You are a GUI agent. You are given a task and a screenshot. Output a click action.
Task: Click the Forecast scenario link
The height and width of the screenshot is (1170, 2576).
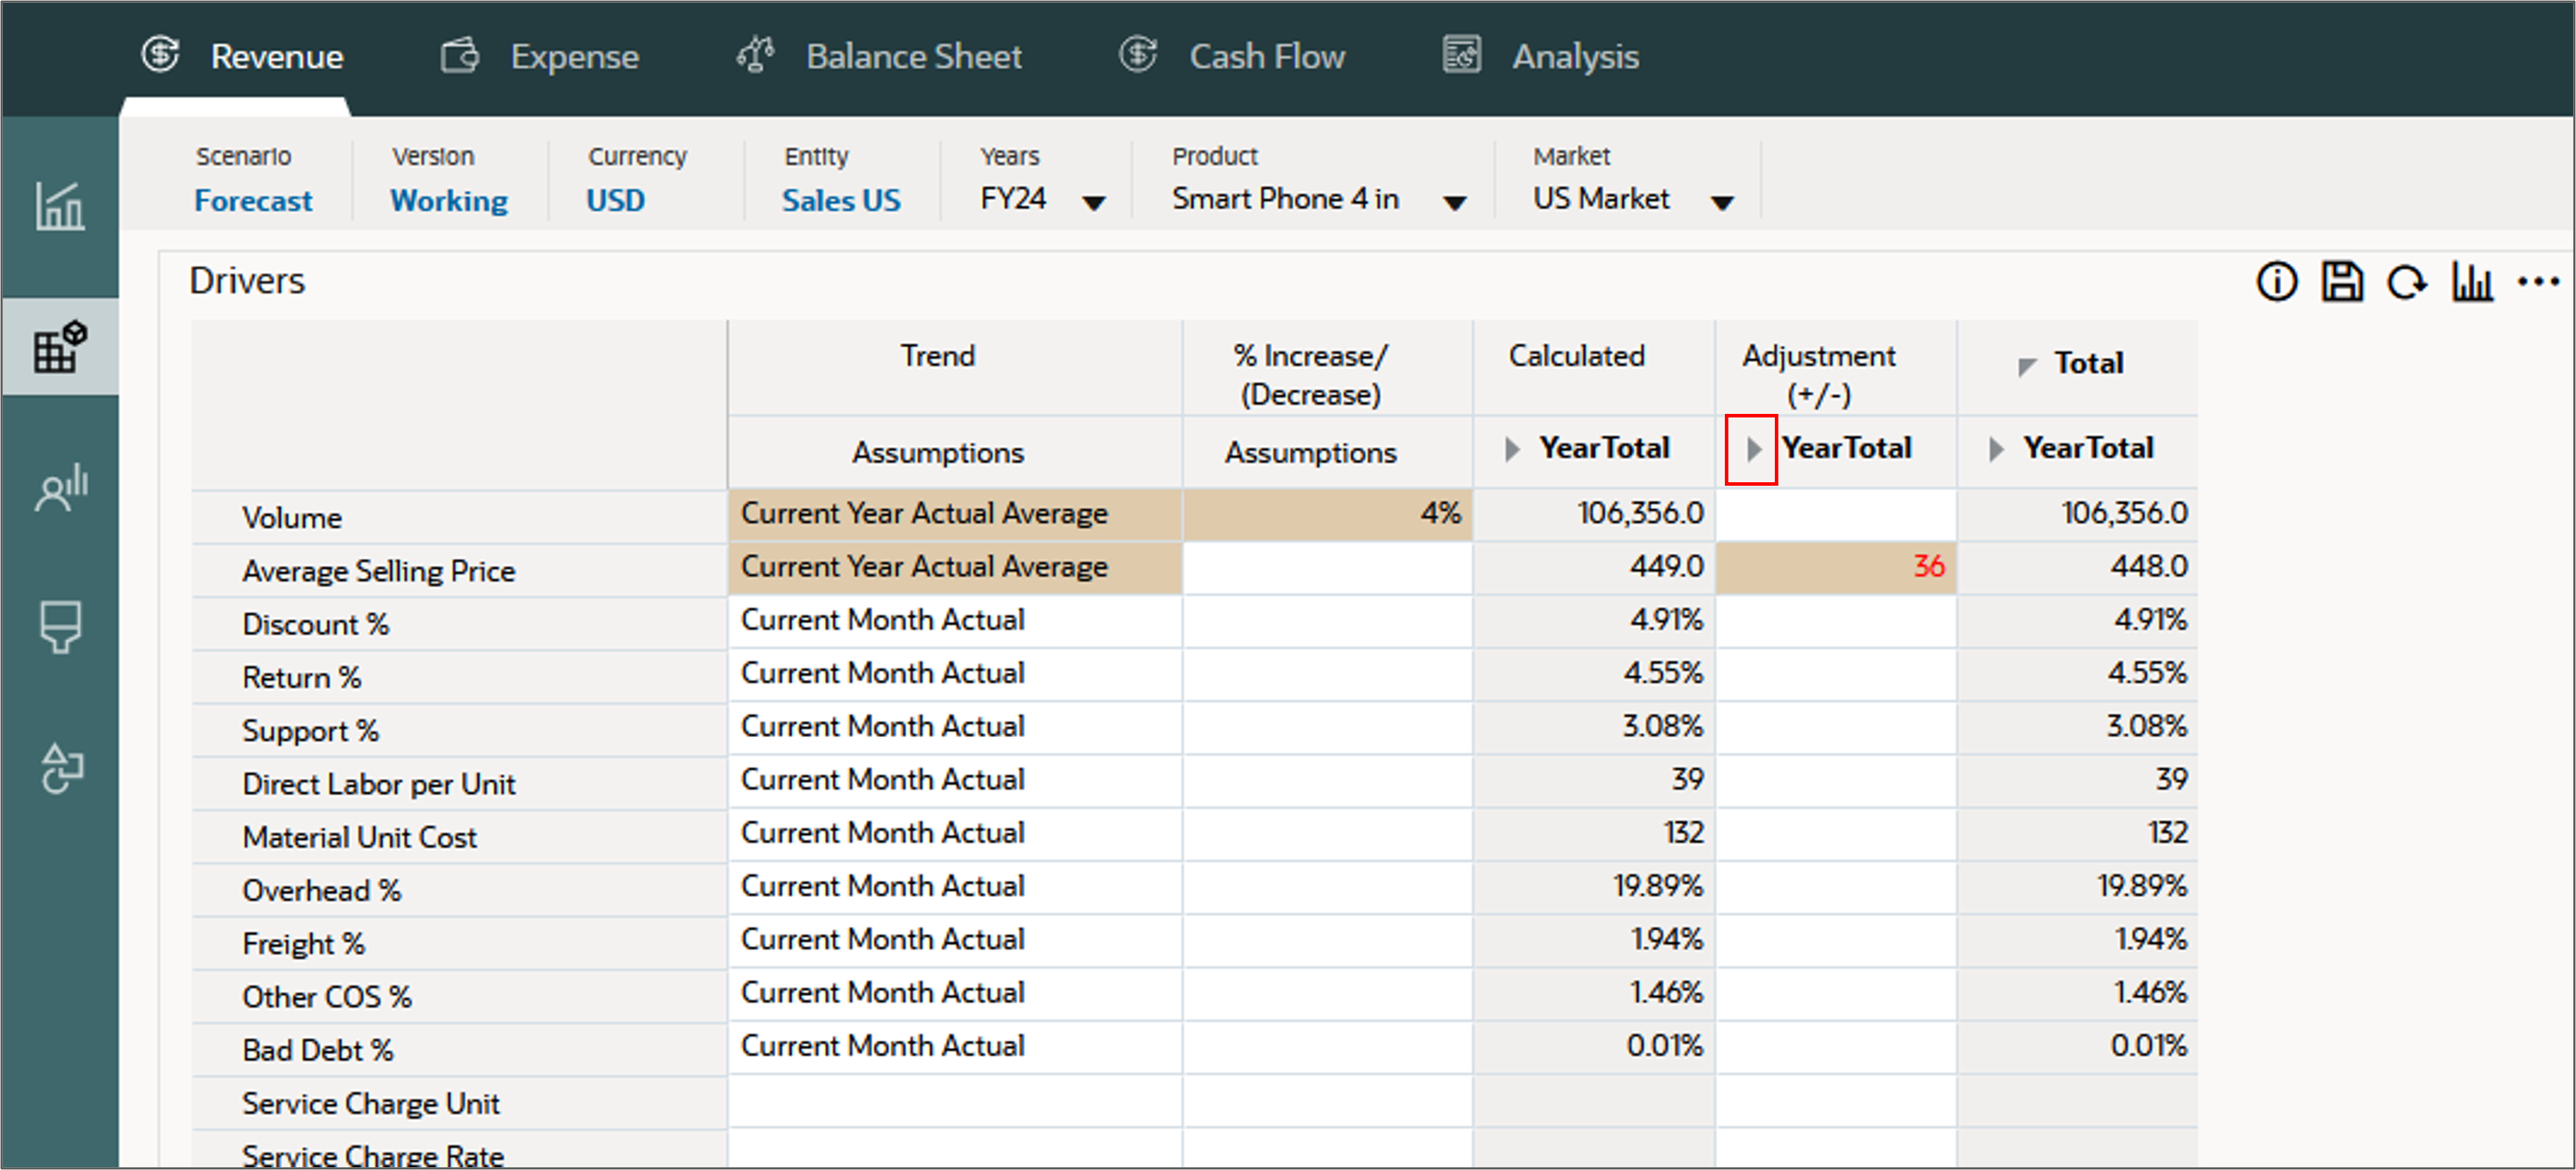point(253,201)
